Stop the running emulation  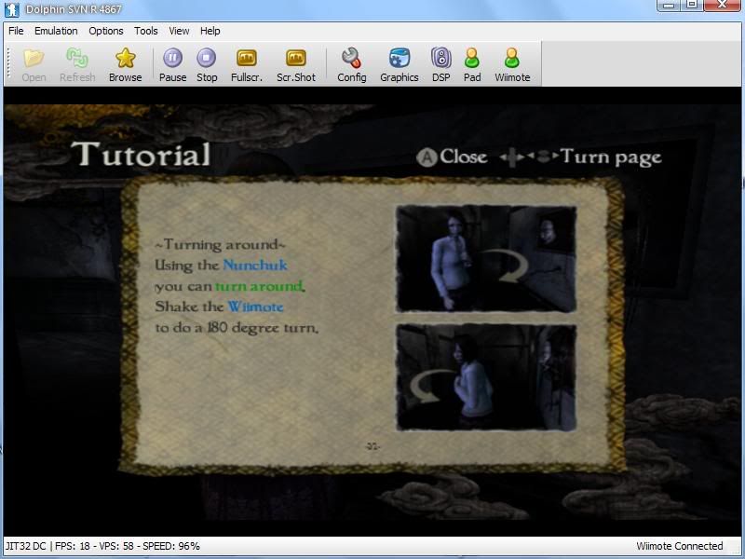point(207,65)
